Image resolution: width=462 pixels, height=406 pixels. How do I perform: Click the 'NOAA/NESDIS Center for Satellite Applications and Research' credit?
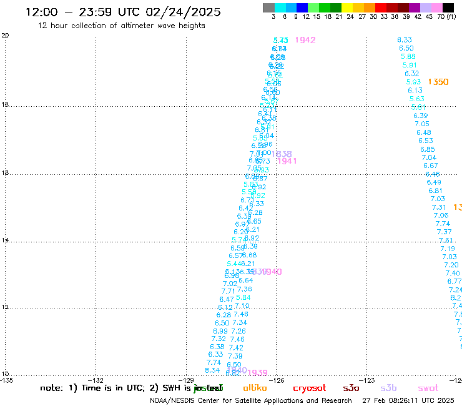(x=251, y=401)
